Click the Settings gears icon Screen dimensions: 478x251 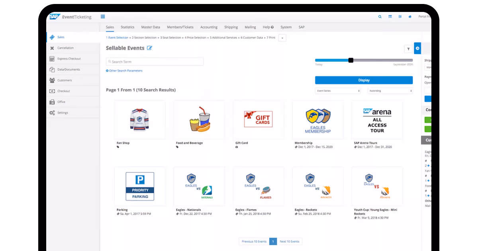coord(52,113)
